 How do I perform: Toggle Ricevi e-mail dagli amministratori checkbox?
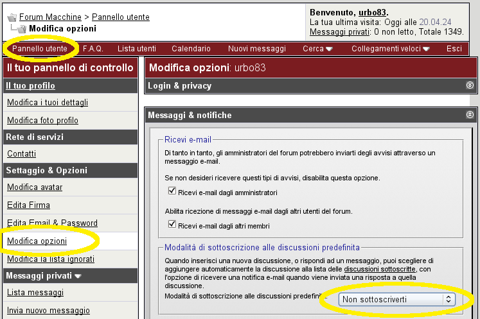click(172, 191)
